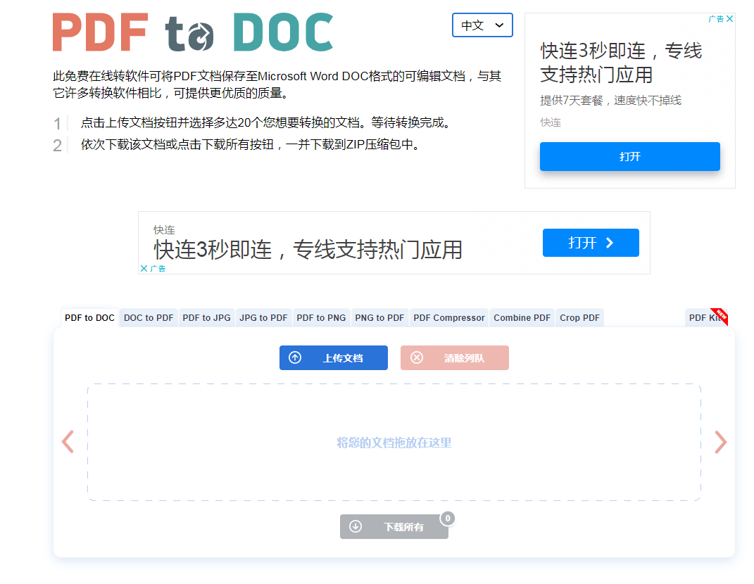
Task: Click 打开 in the top-right ad
Action: click(x=629, y=156)
